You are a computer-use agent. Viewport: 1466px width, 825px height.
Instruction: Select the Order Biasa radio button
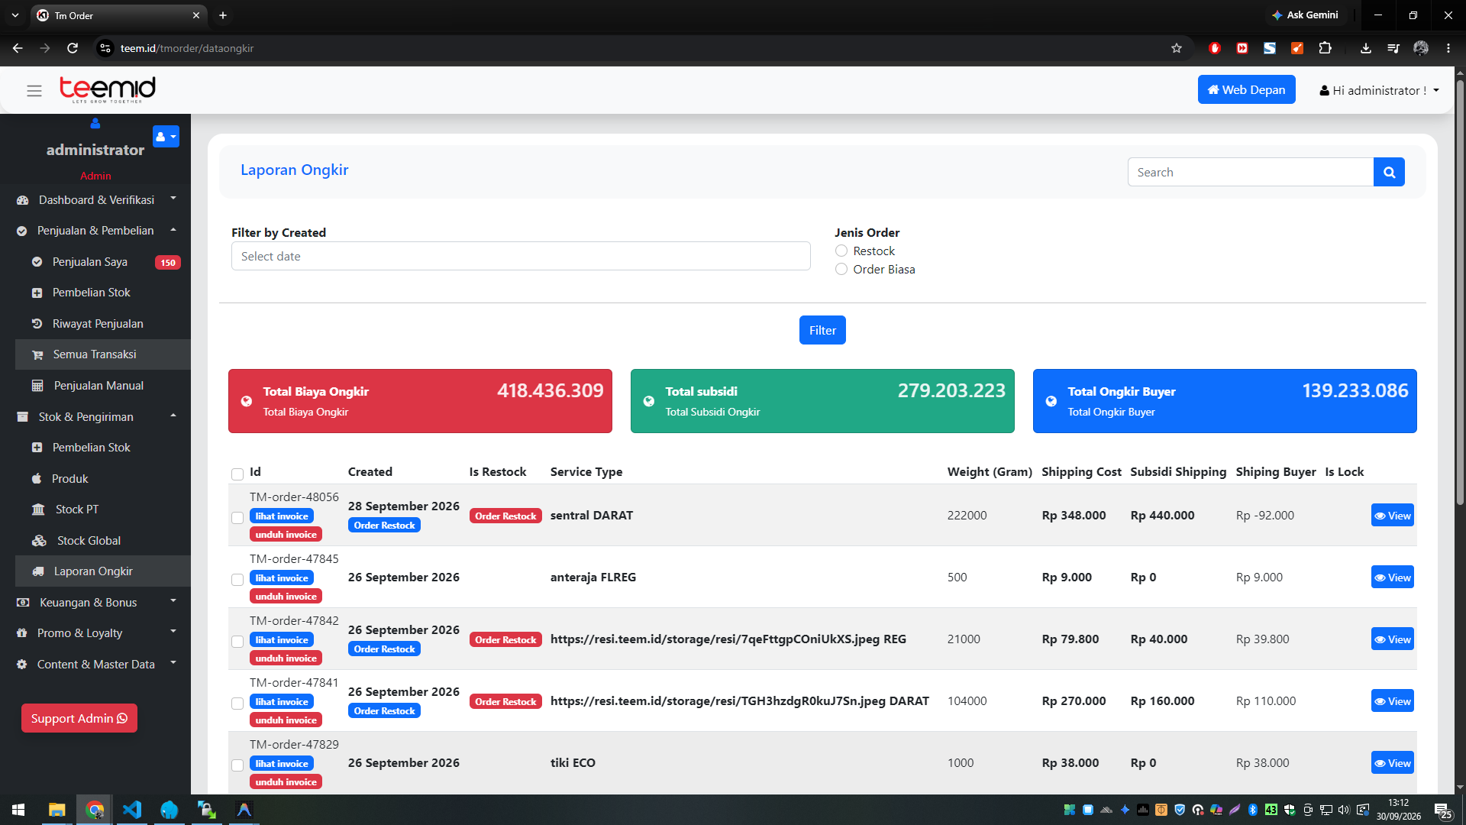coord(841,269)
